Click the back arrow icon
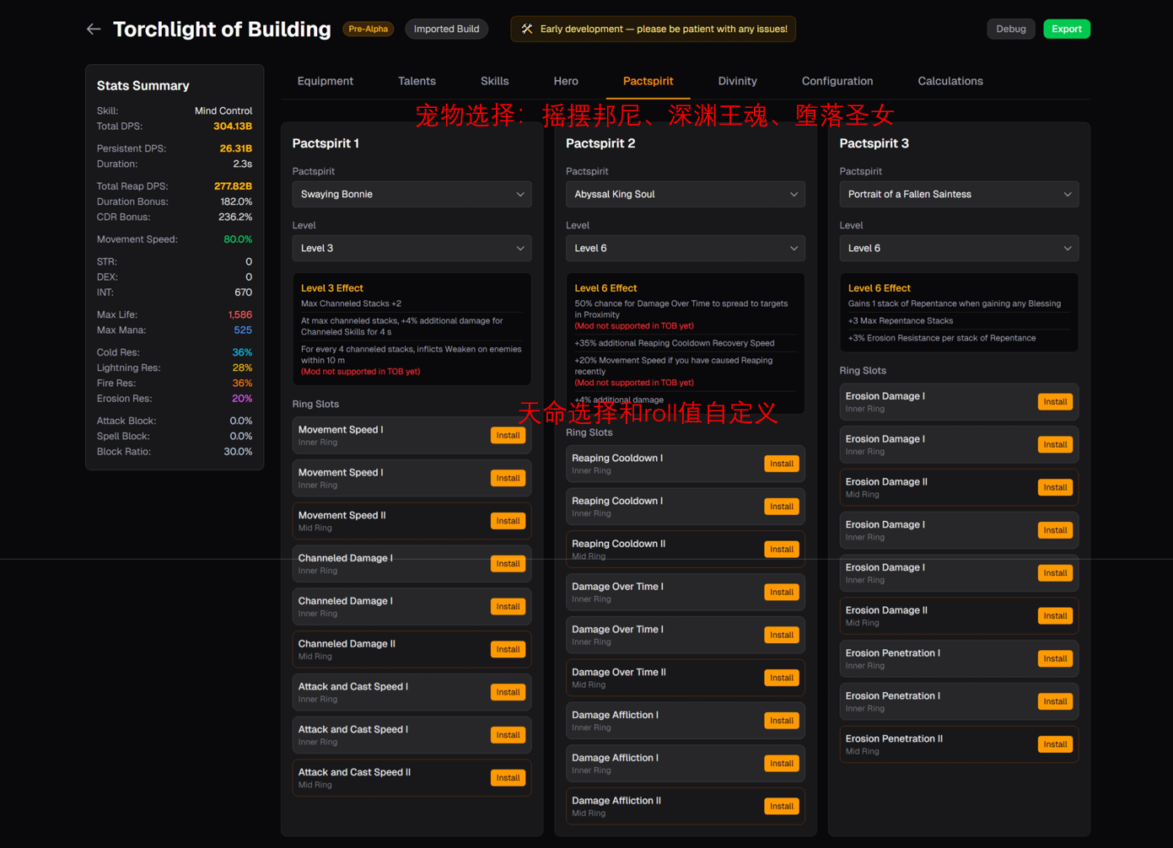This screenshot has width=1173, height=848. point(94,29)
